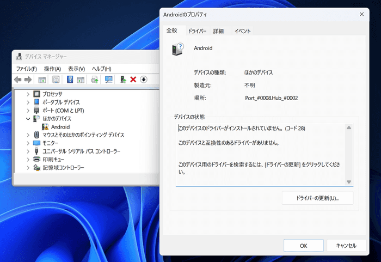Open the ファイル(F) menu
Screen dimensions: 381x262
point(26,69)
